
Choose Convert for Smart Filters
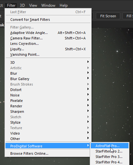48,20
